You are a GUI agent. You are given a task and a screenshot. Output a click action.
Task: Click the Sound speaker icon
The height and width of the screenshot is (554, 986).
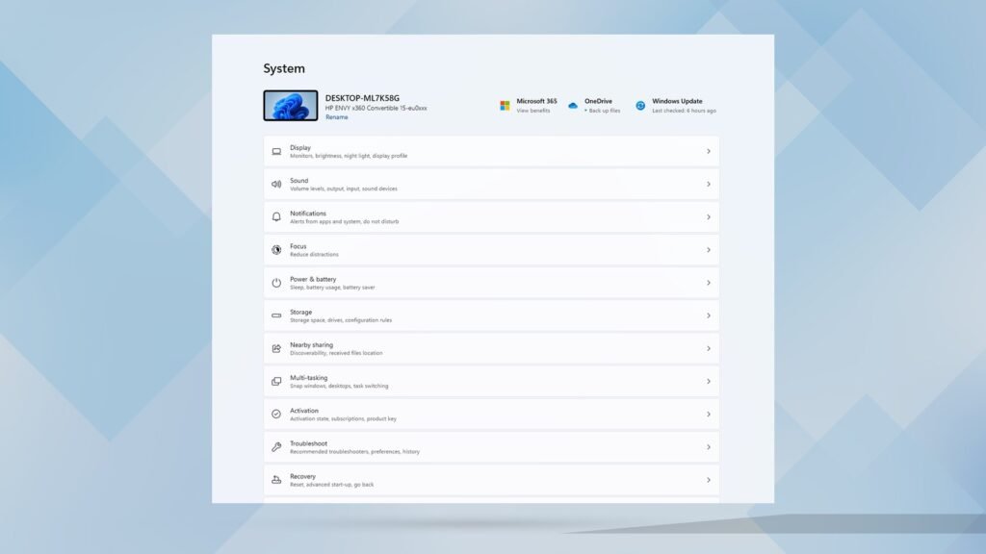tap(276, 184)
